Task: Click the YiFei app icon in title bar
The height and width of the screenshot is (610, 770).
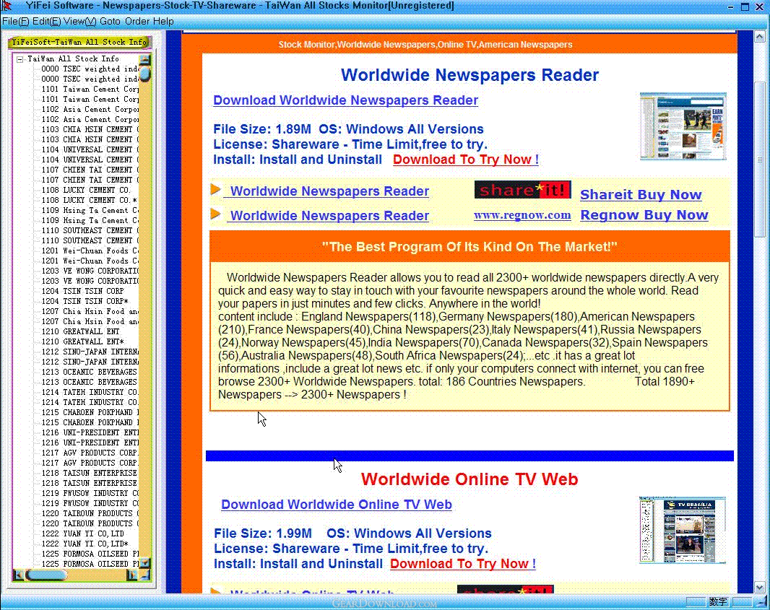Action: click(x=8, y=6)
